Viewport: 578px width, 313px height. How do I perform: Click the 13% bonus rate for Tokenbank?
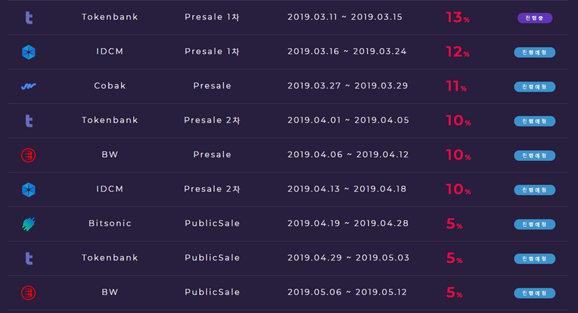click(457, 17)
